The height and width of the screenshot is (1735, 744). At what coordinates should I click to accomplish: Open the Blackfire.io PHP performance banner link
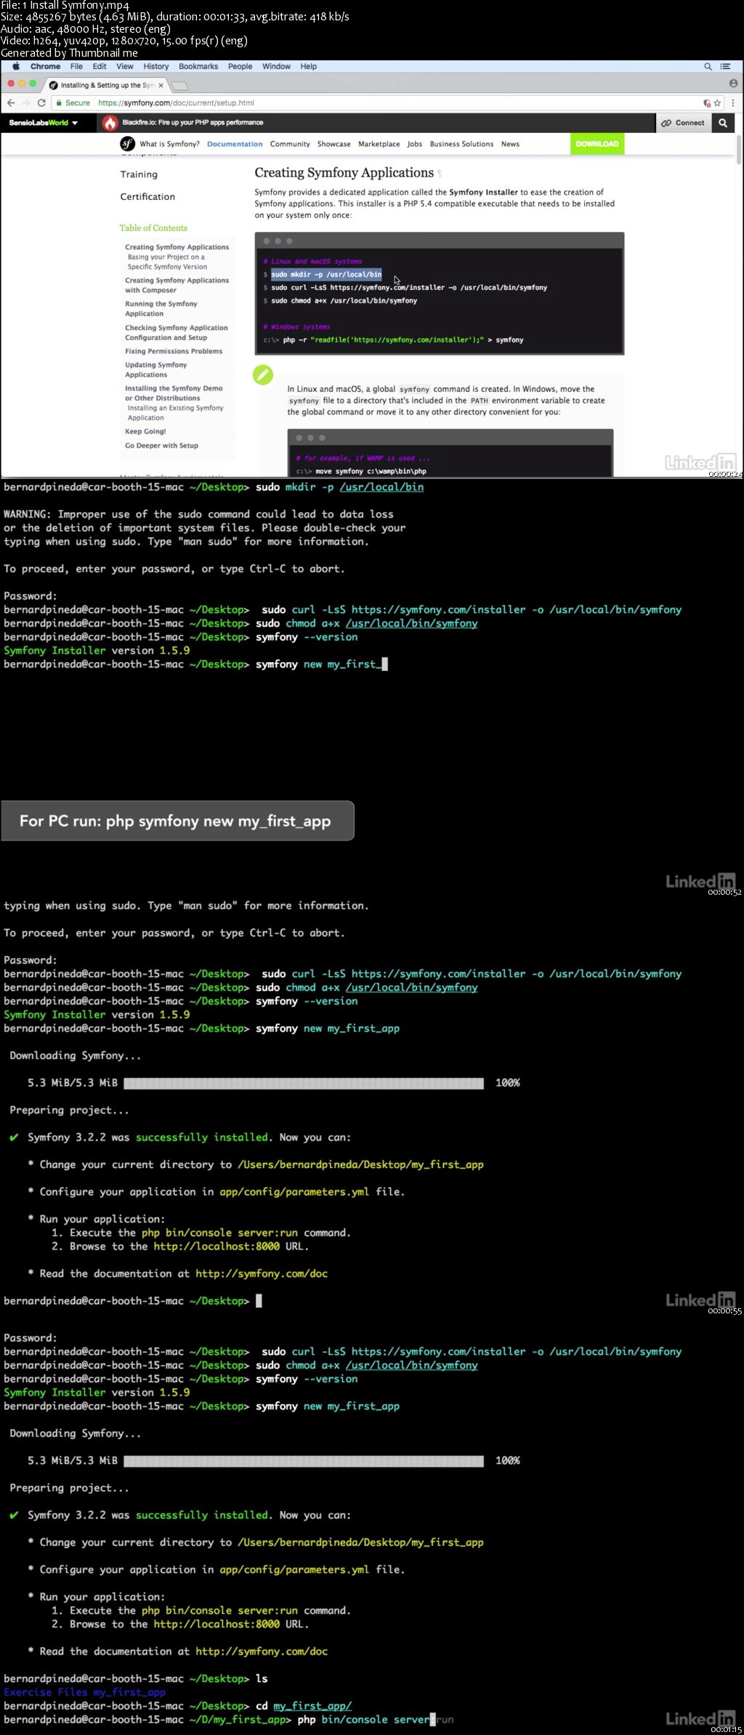click(193, 123)
